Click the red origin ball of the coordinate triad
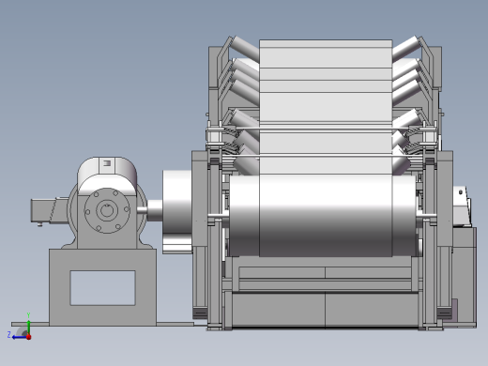This screenshot has width=488, height=366. click(x=29, y=337)
